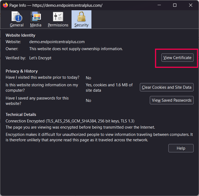Click the Technical Details heading
Viewport: 199px width, 196px height.
point(21,115)
